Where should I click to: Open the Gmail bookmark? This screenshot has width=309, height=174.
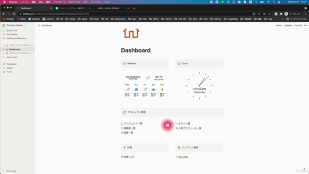21,19
